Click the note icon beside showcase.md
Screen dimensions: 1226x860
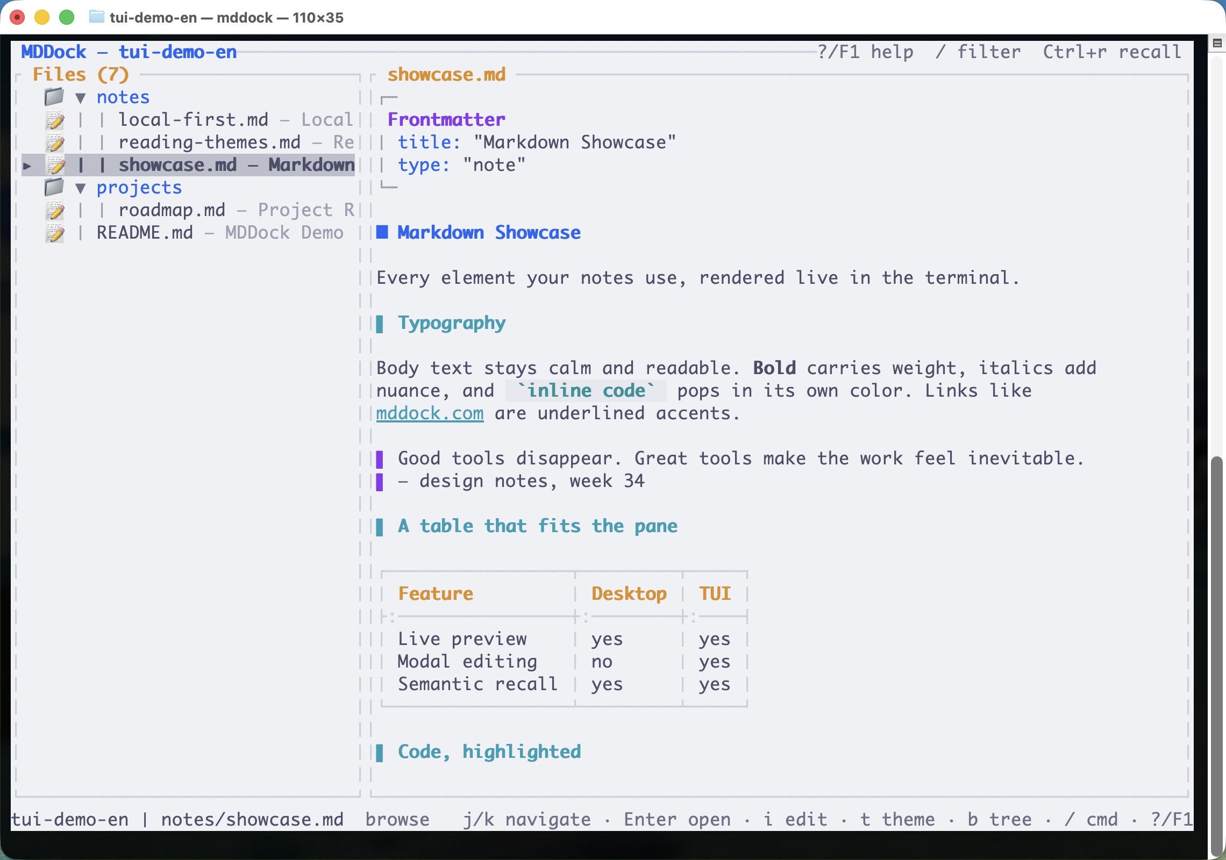point(55,165)
